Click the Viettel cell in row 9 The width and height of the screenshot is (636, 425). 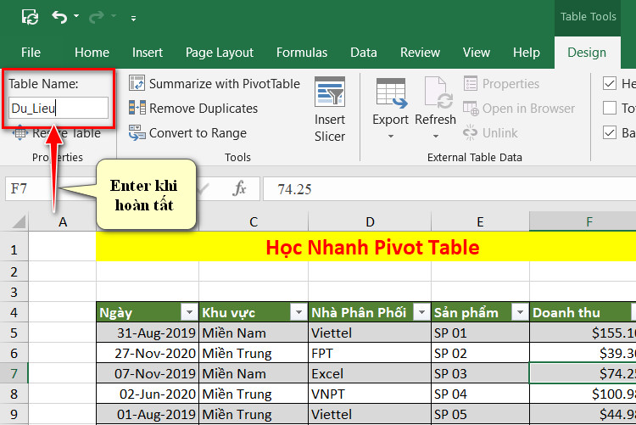370,414
